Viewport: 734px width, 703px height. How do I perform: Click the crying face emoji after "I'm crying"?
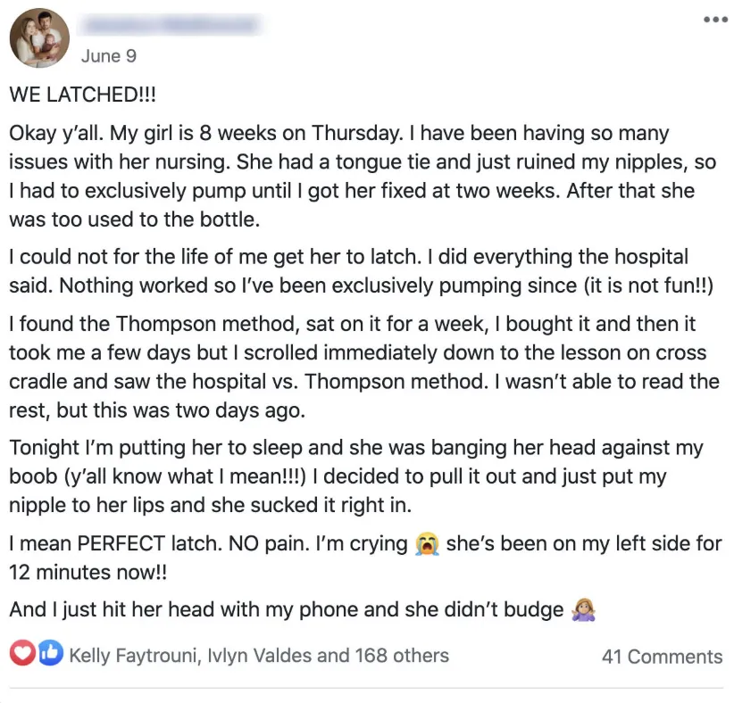(x=427, y=543)
